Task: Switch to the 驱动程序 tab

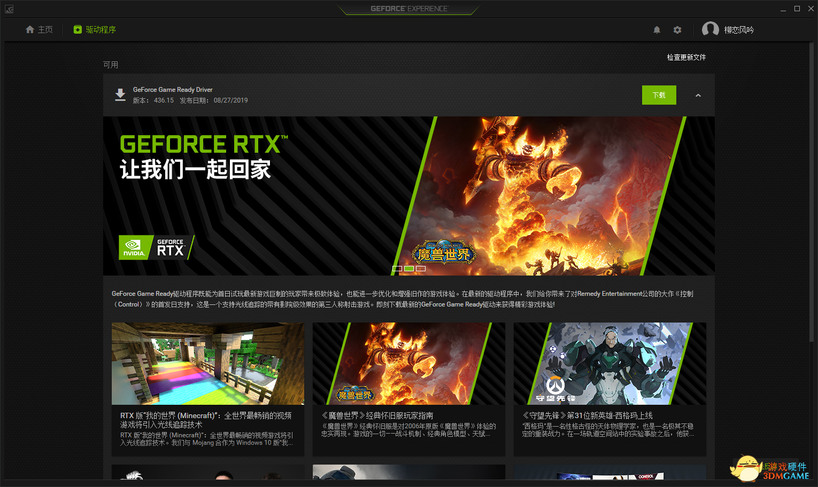Action: pos(95,29)
